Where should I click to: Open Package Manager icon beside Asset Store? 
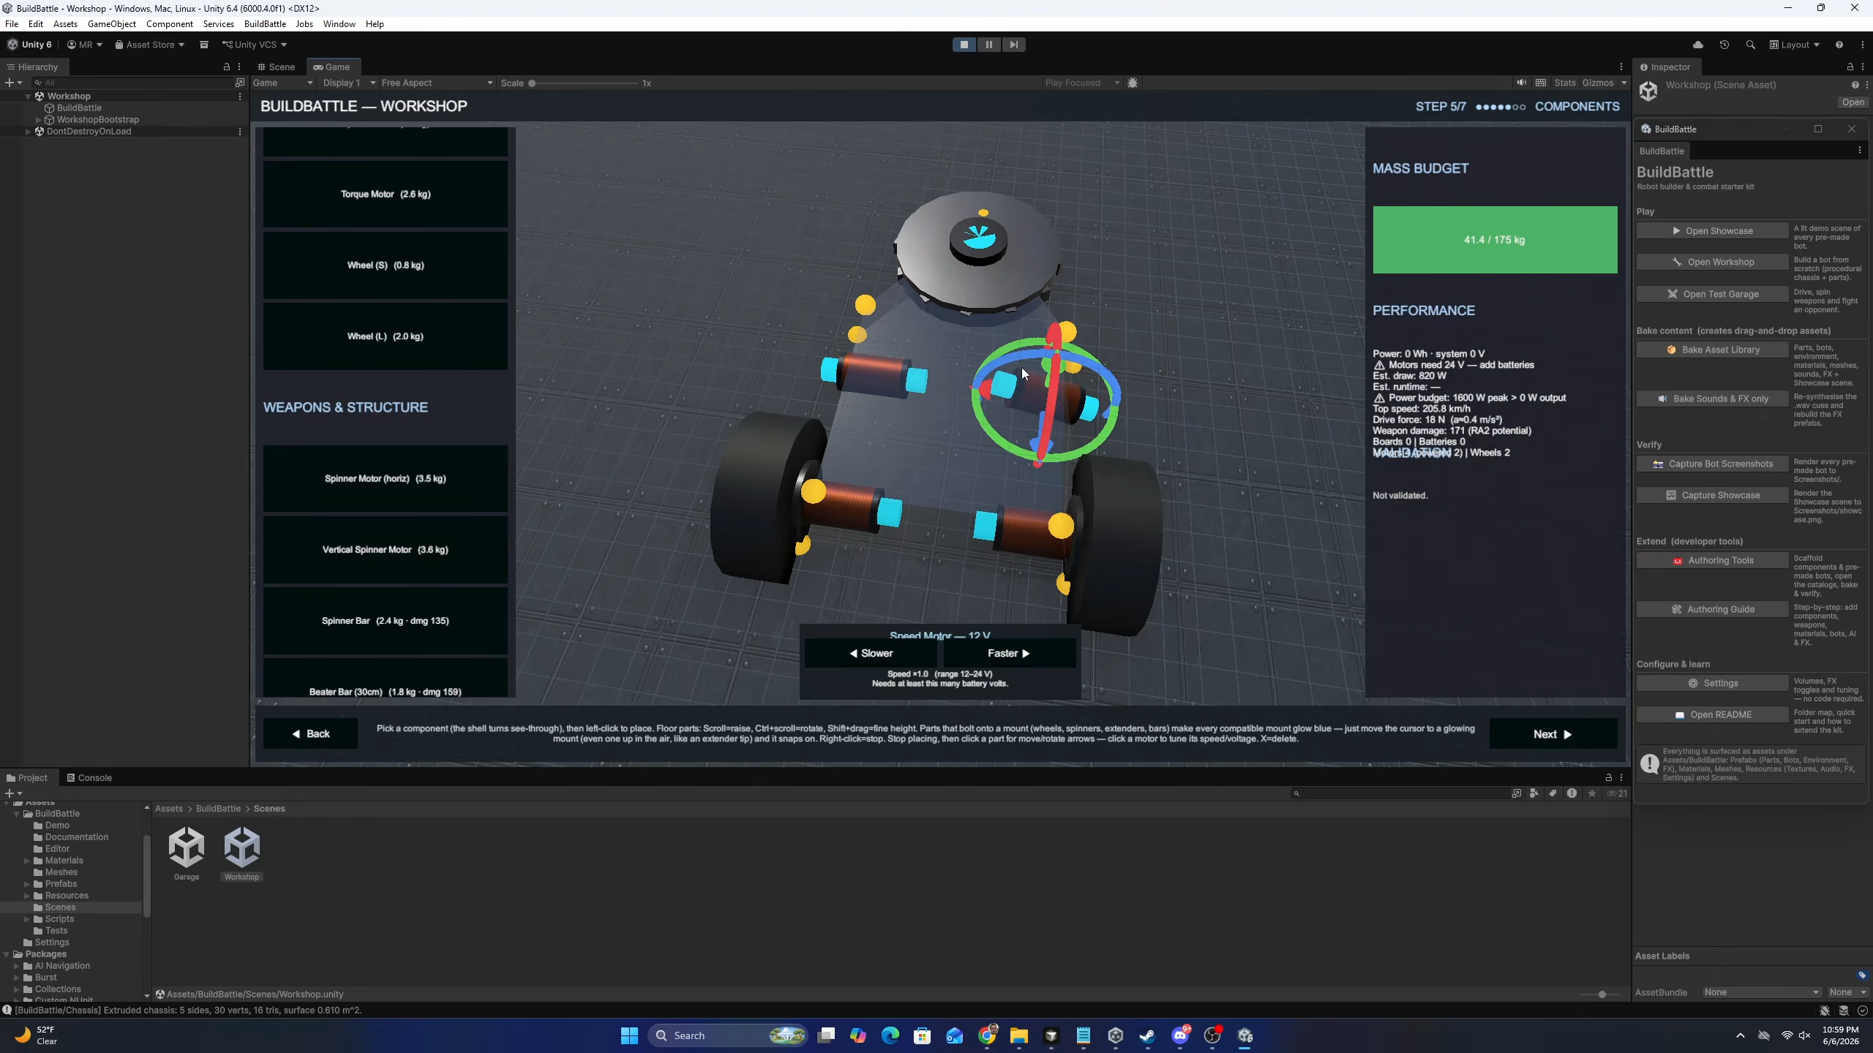click(x=204, y=45)
